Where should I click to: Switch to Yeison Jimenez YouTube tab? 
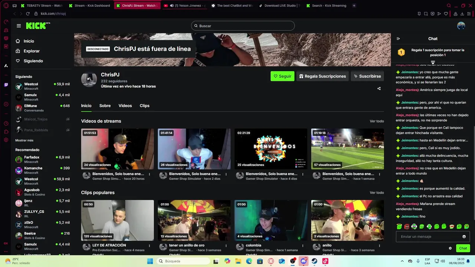[x=184, y=6]
